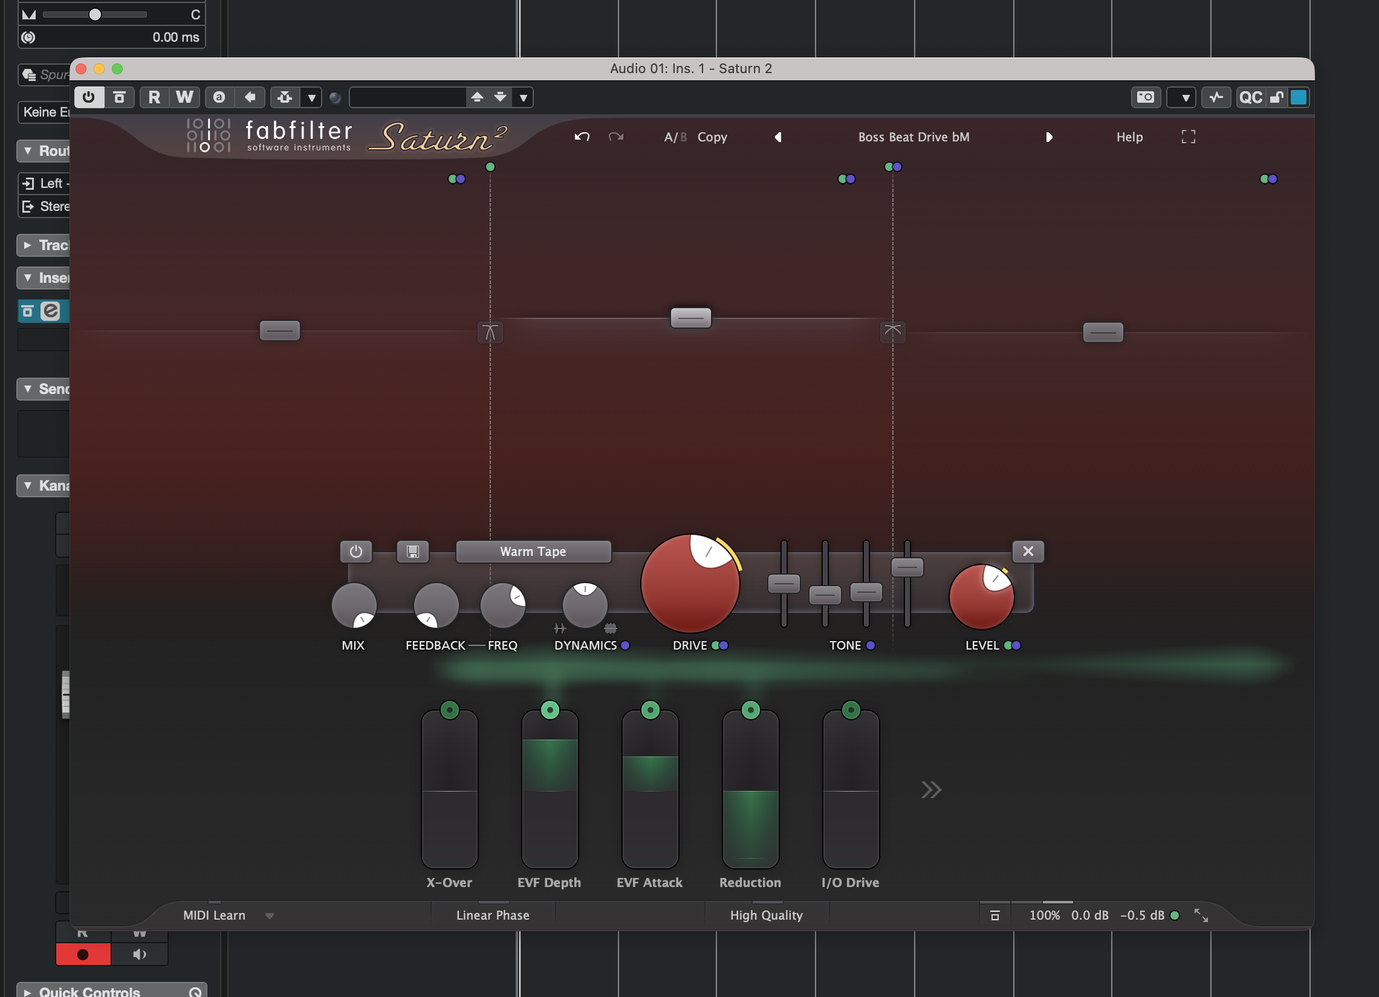Open the preset browser dropdown in the Cubase header
1379x997 pixels.
coord(524,97)
